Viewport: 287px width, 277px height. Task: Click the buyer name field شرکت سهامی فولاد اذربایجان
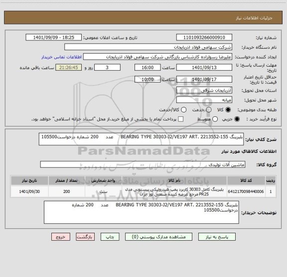148,47
